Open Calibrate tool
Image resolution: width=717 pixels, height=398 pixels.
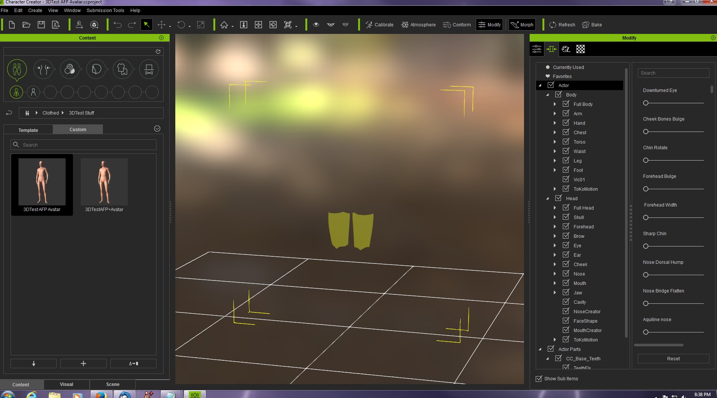[379, 25]
